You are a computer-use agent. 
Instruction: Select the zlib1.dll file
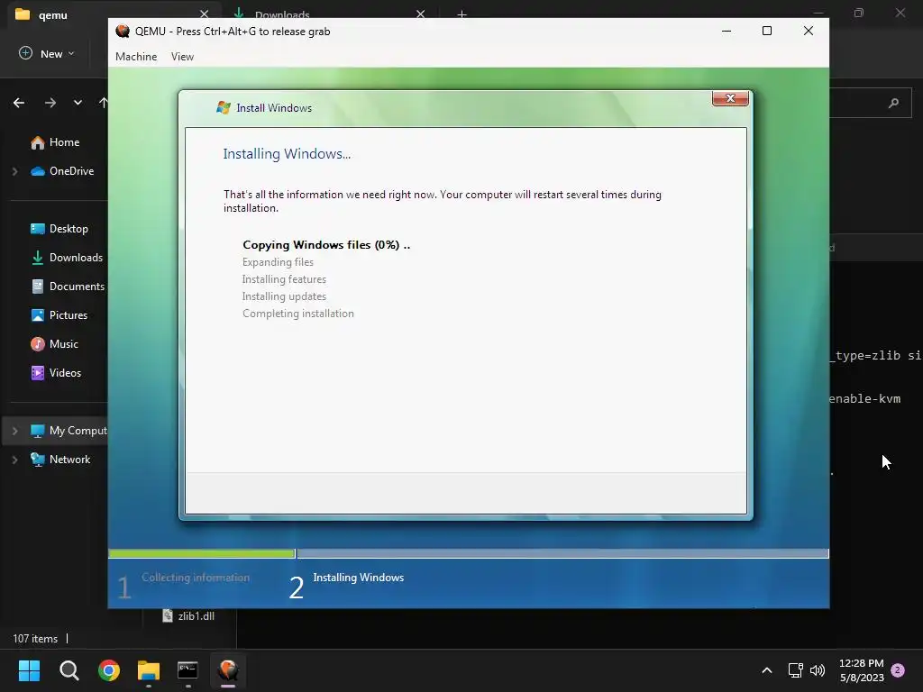tap(189, 616)
